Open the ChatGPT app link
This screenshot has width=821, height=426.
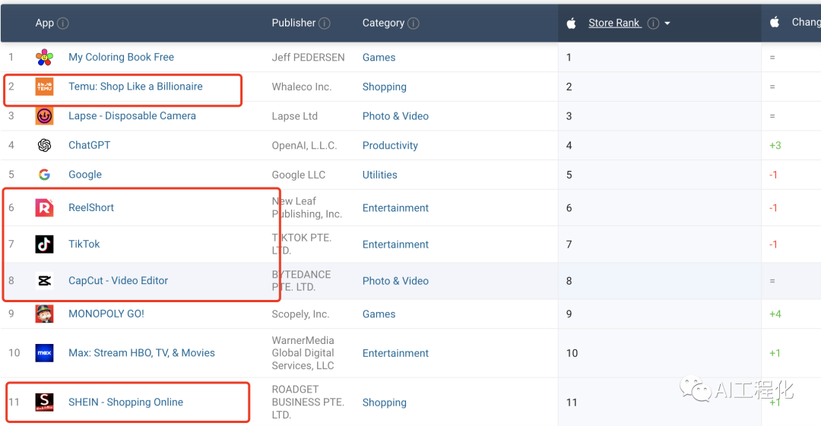pos(90,145)
